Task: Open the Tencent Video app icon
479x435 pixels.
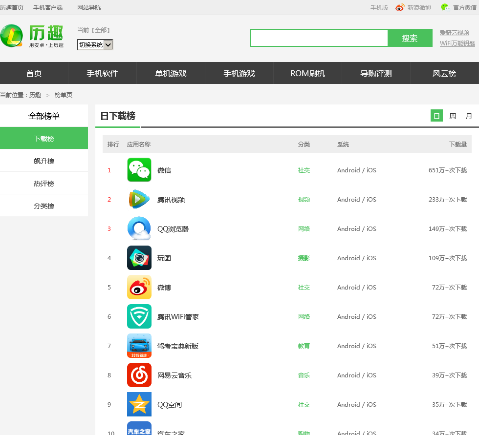Action: tap(139, 199)
